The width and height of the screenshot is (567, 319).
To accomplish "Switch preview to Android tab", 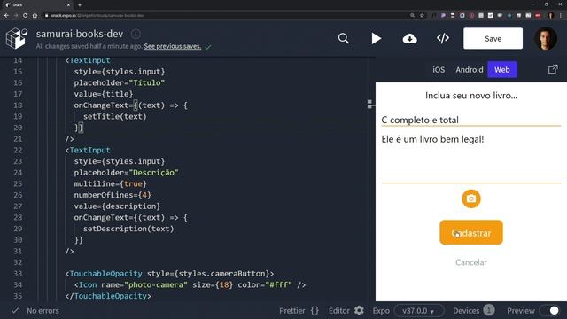I will (x=469, y=69).
